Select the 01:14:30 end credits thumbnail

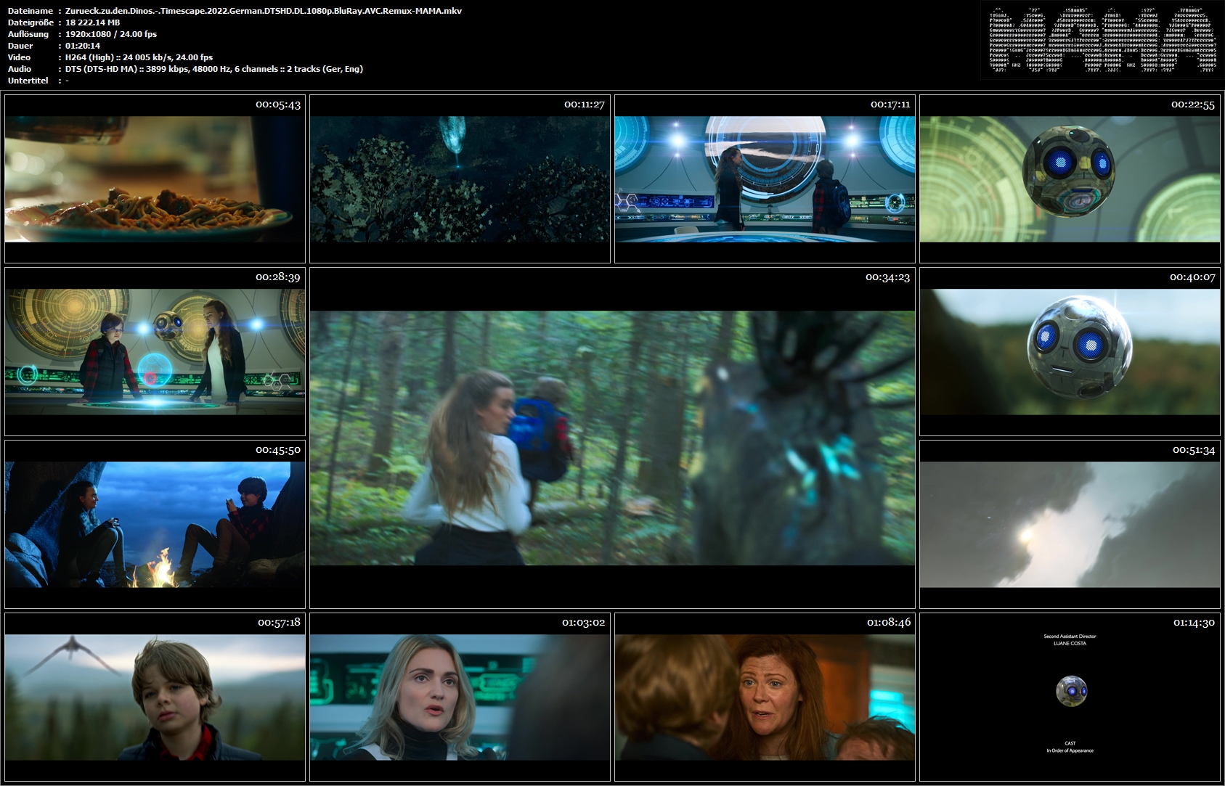pyautogui.click(x=1070, y=697)
